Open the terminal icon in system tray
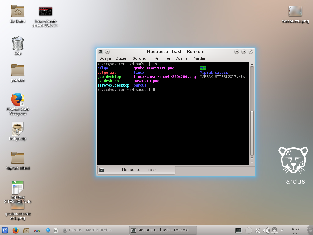 [239, 230]
